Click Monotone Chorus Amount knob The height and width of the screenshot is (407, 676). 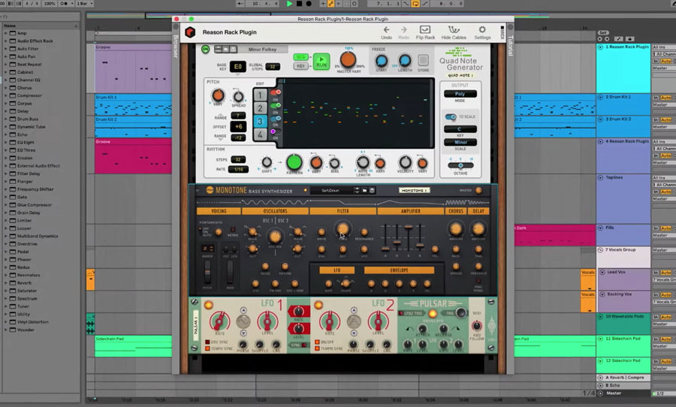pyautogui.click(x=456, y=228)
